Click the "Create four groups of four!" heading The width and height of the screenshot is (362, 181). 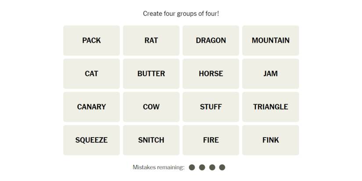(181, 14)
